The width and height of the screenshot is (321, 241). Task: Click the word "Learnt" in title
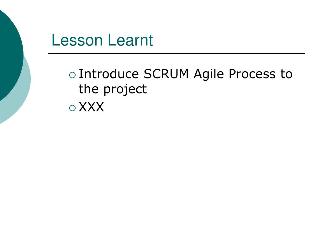130,40
